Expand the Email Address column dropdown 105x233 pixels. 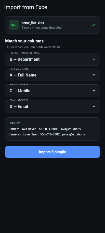point(52,106)
